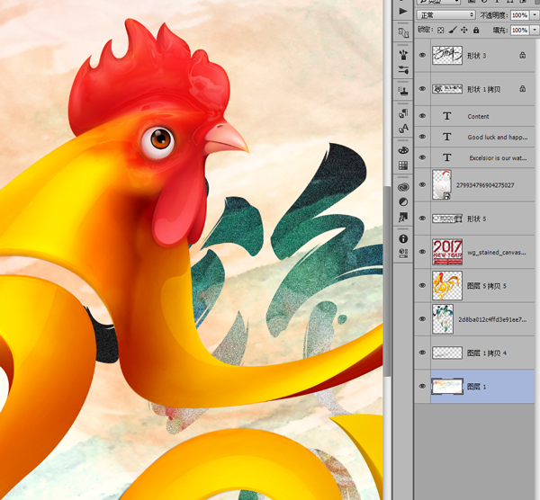Select the 形状 1 拷贝 layer thumbnail

point(447,89)
